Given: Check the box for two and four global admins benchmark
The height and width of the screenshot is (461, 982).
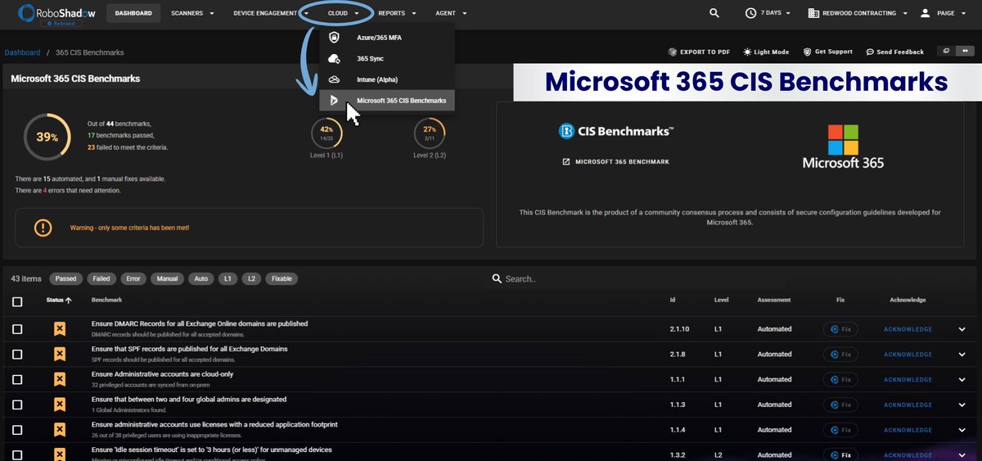Looking at the screenshot, I should 17,405.
